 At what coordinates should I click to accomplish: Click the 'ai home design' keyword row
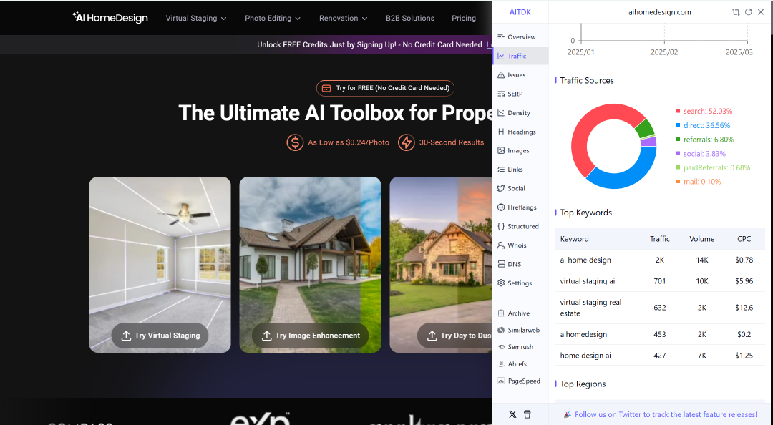tap(660, 260)
